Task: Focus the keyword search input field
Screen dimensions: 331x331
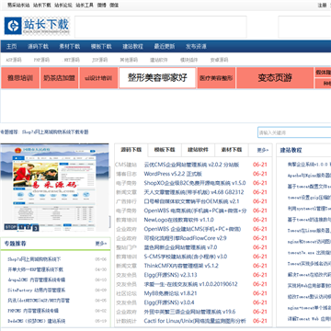Action: (294, 132)
